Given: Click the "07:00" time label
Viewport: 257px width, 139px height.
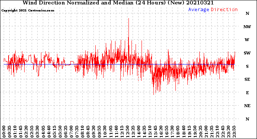Looking at the screenshot, I should (x=72, y=132).
